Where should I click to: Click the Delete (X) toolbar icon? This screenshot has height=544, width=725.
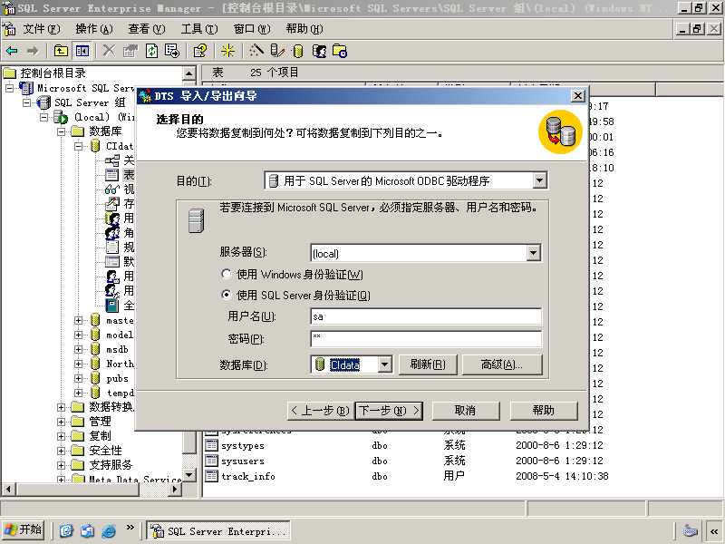pyautogui.click(x=109, y=51)
